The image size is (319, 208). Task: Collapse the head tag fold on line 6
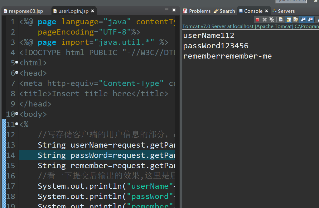click(x=17, y=73)
